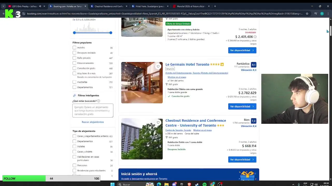Open OBS Studio from the taskbar
The image size is (332, 186).
pyautogui.click(x=220, y=184)
